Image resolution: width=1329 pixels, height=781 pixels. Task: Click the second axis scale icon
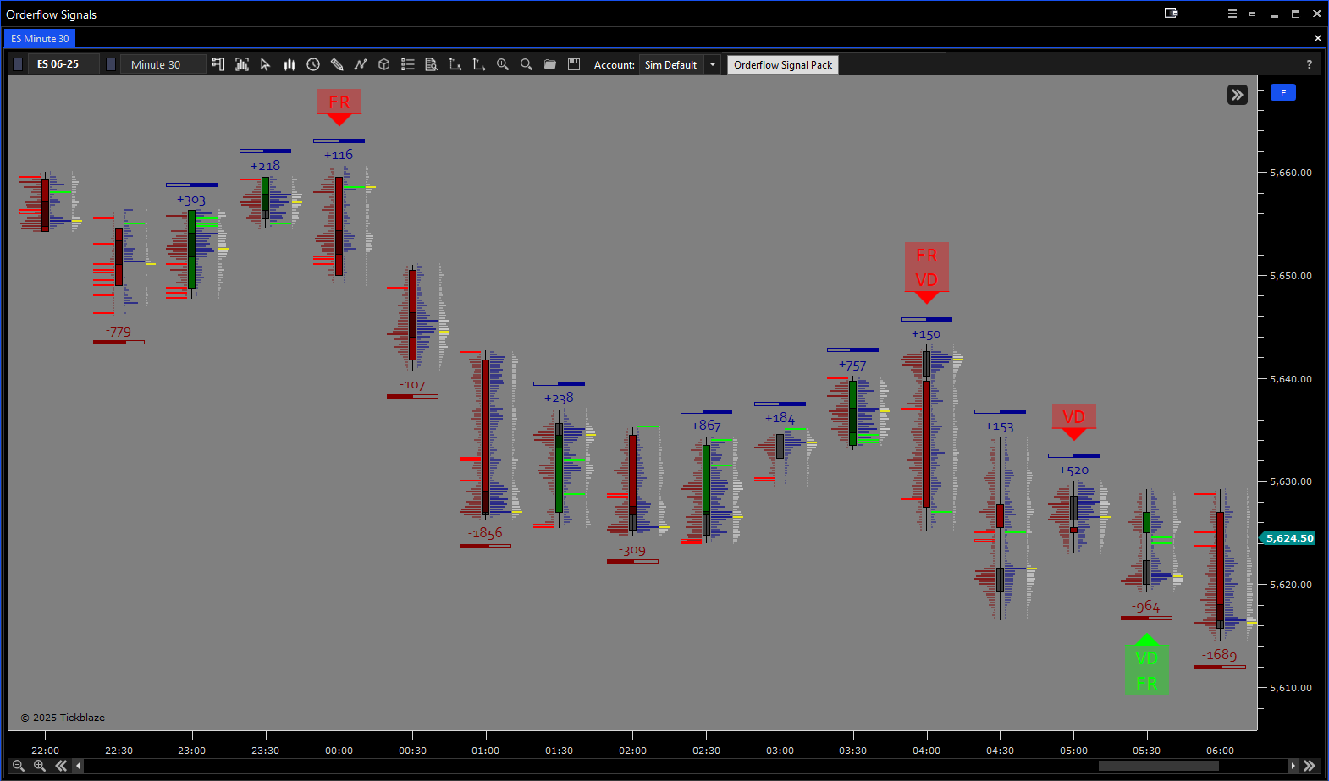click(x=479, y=64)
